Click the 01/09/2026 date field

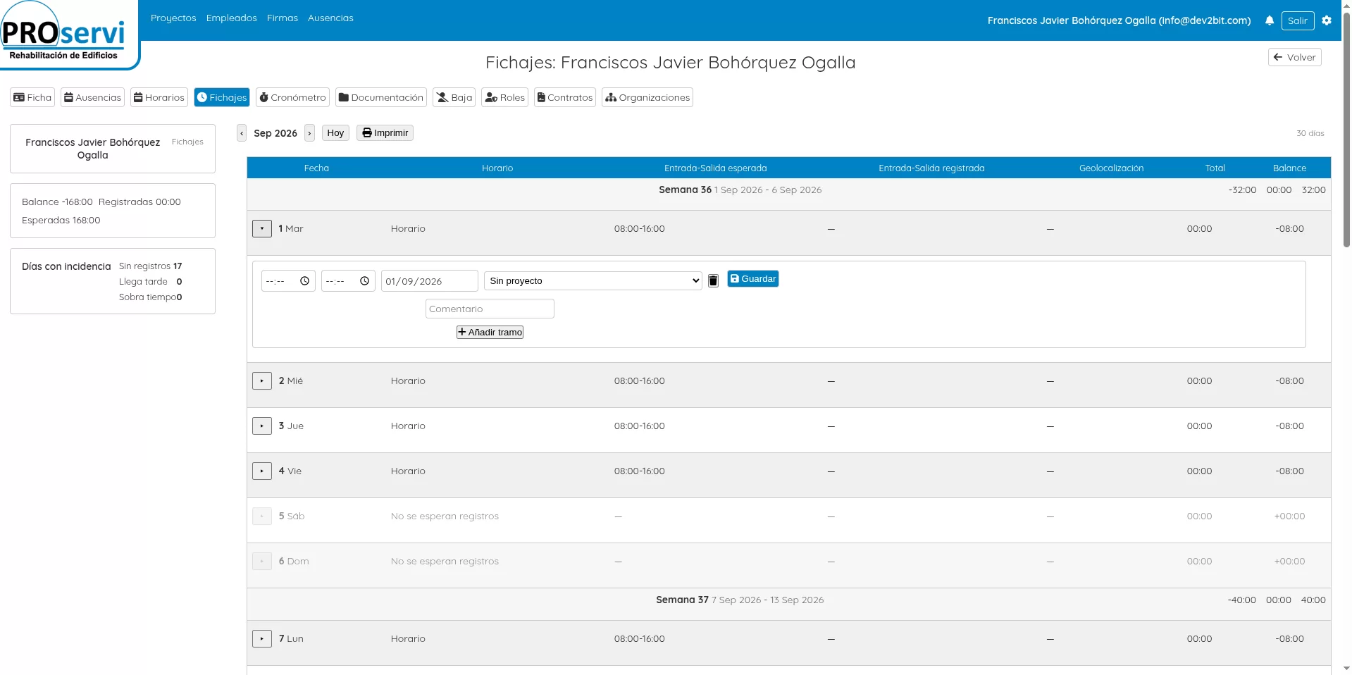(x=430, y=281)
